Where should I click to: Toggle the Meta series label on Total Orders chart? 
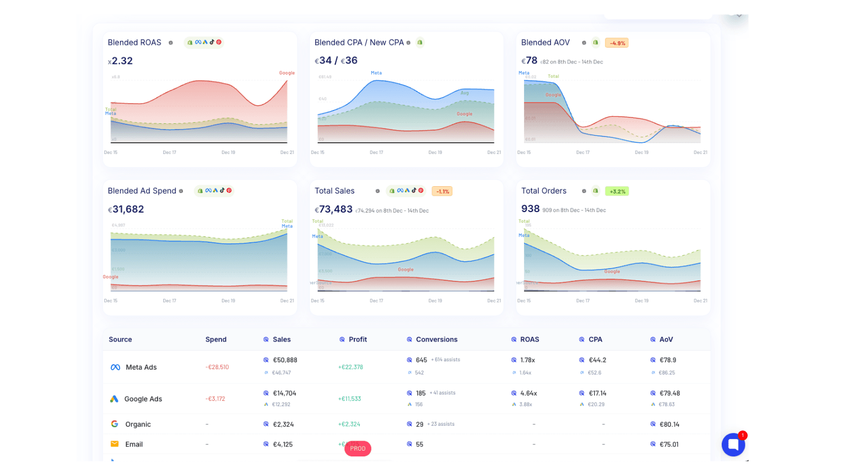pyautogui.click(x=524, y=235)
